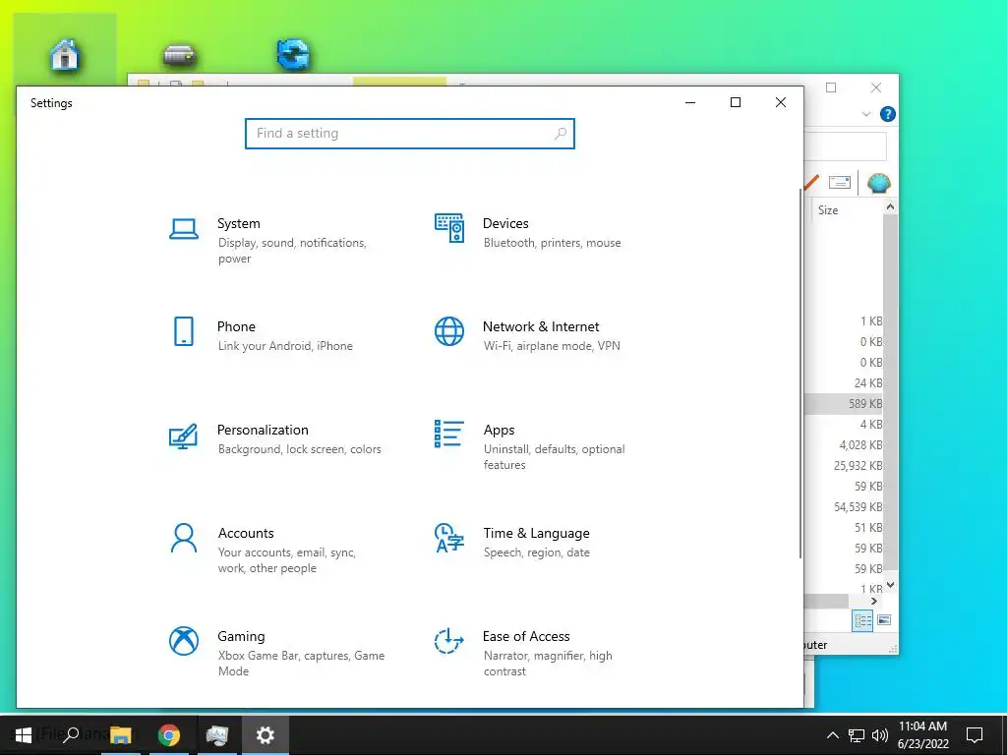Select the file row sized 25,932 KB
This screenshot has height=755, width=1007.
[843, 465]
